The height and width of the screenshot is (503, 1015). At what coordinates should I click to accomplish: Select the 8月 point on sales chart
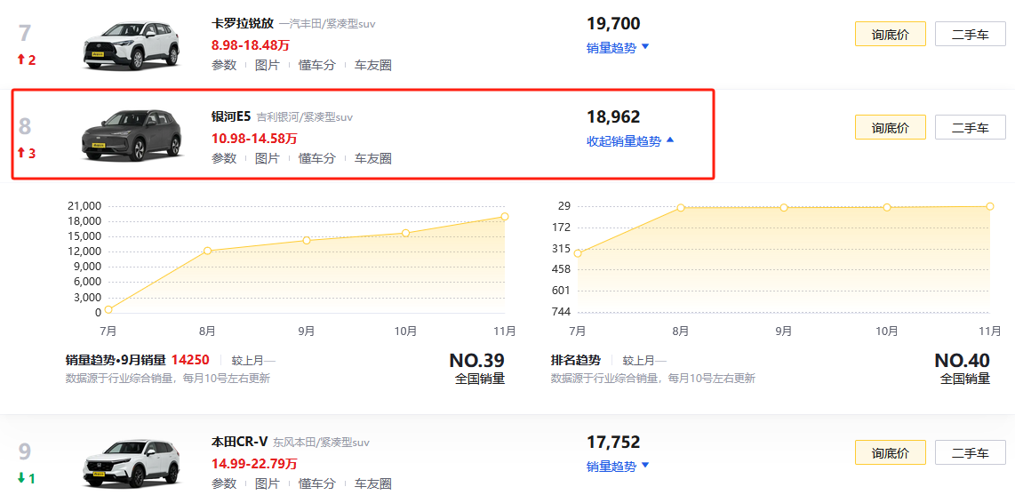pyautogui.click(x=207, y=251)
